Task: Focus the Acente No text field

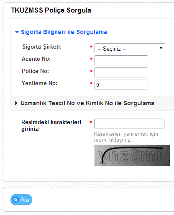Action: 121,60
